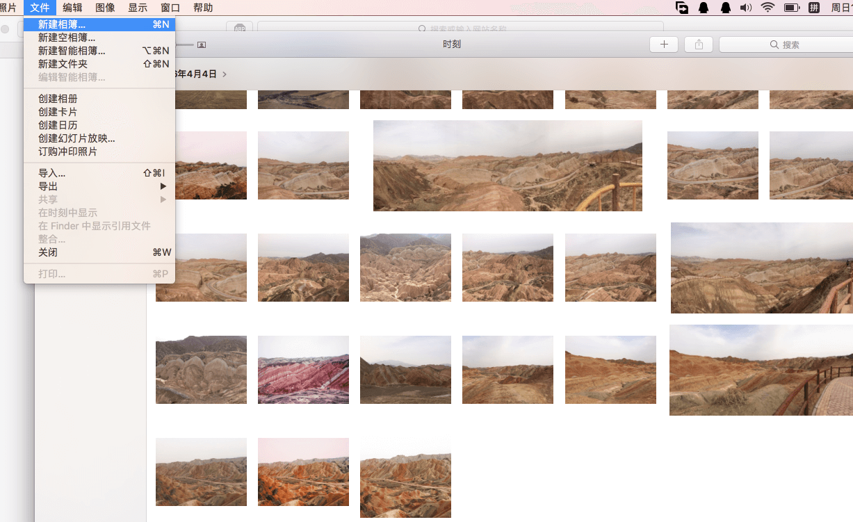Click the 周日 clock in menu bar
Image resolution: width=853 pixels, height=522 pixels.
tap(841, 8)
